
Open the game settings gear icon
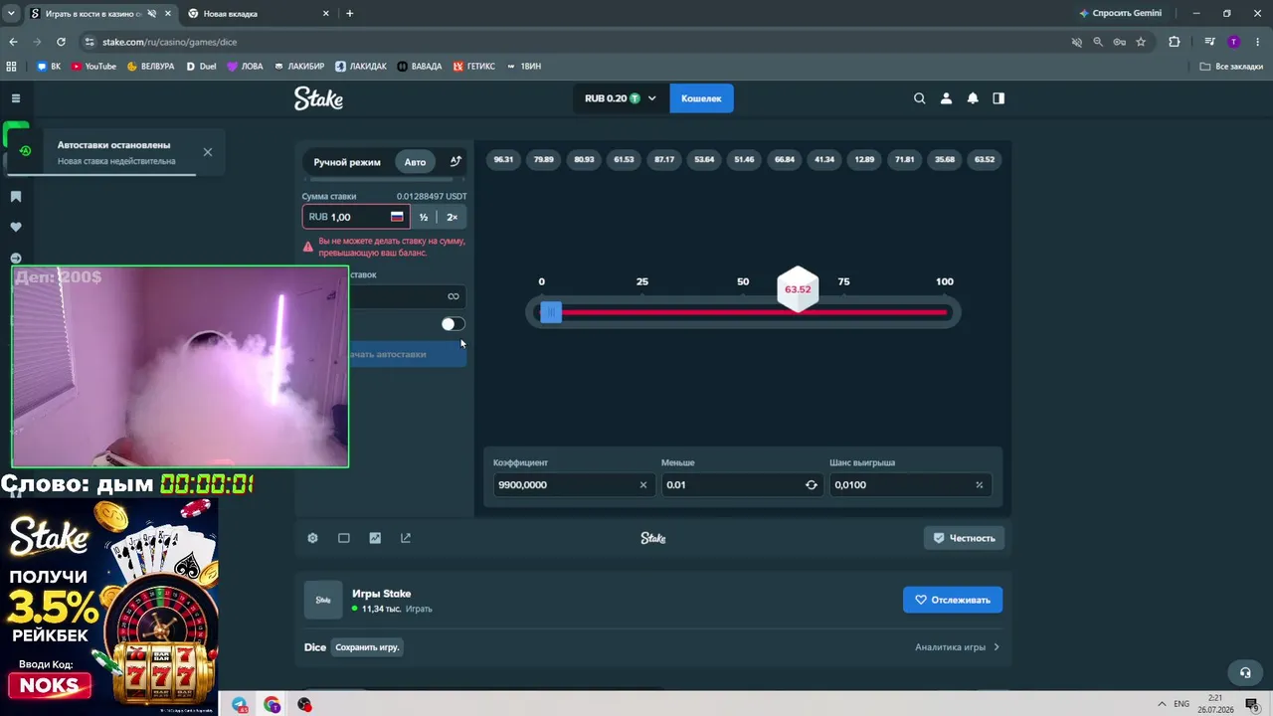point(312,538)
